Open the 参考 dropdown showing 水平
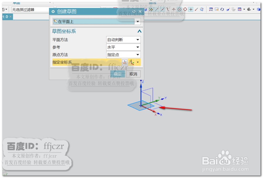The height and width of the screenshot is (178, 263). pos(138,47)
